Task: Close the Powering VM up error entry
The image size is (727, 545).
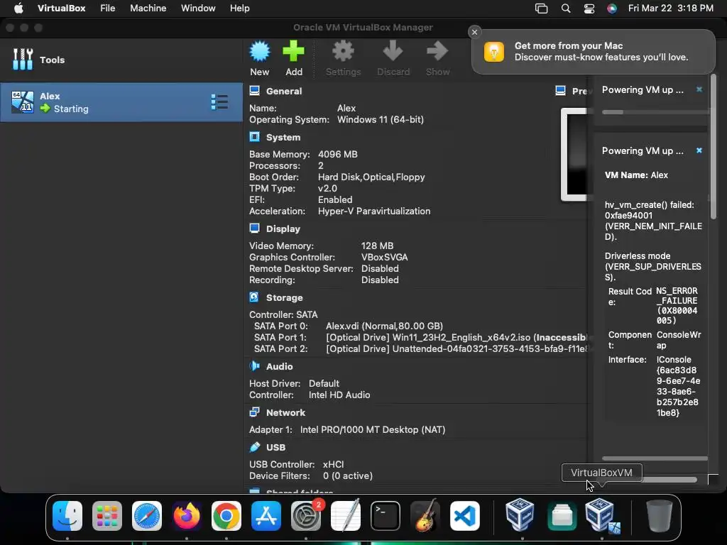Action: click(699, 150)
